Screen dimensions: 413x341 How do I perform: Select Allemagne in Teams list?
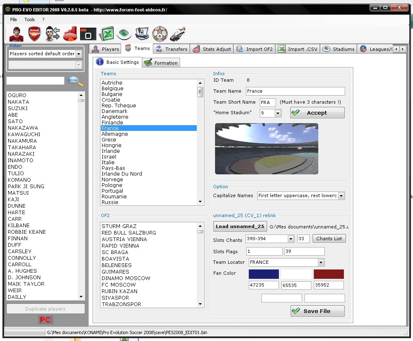(x=149, y=134)
